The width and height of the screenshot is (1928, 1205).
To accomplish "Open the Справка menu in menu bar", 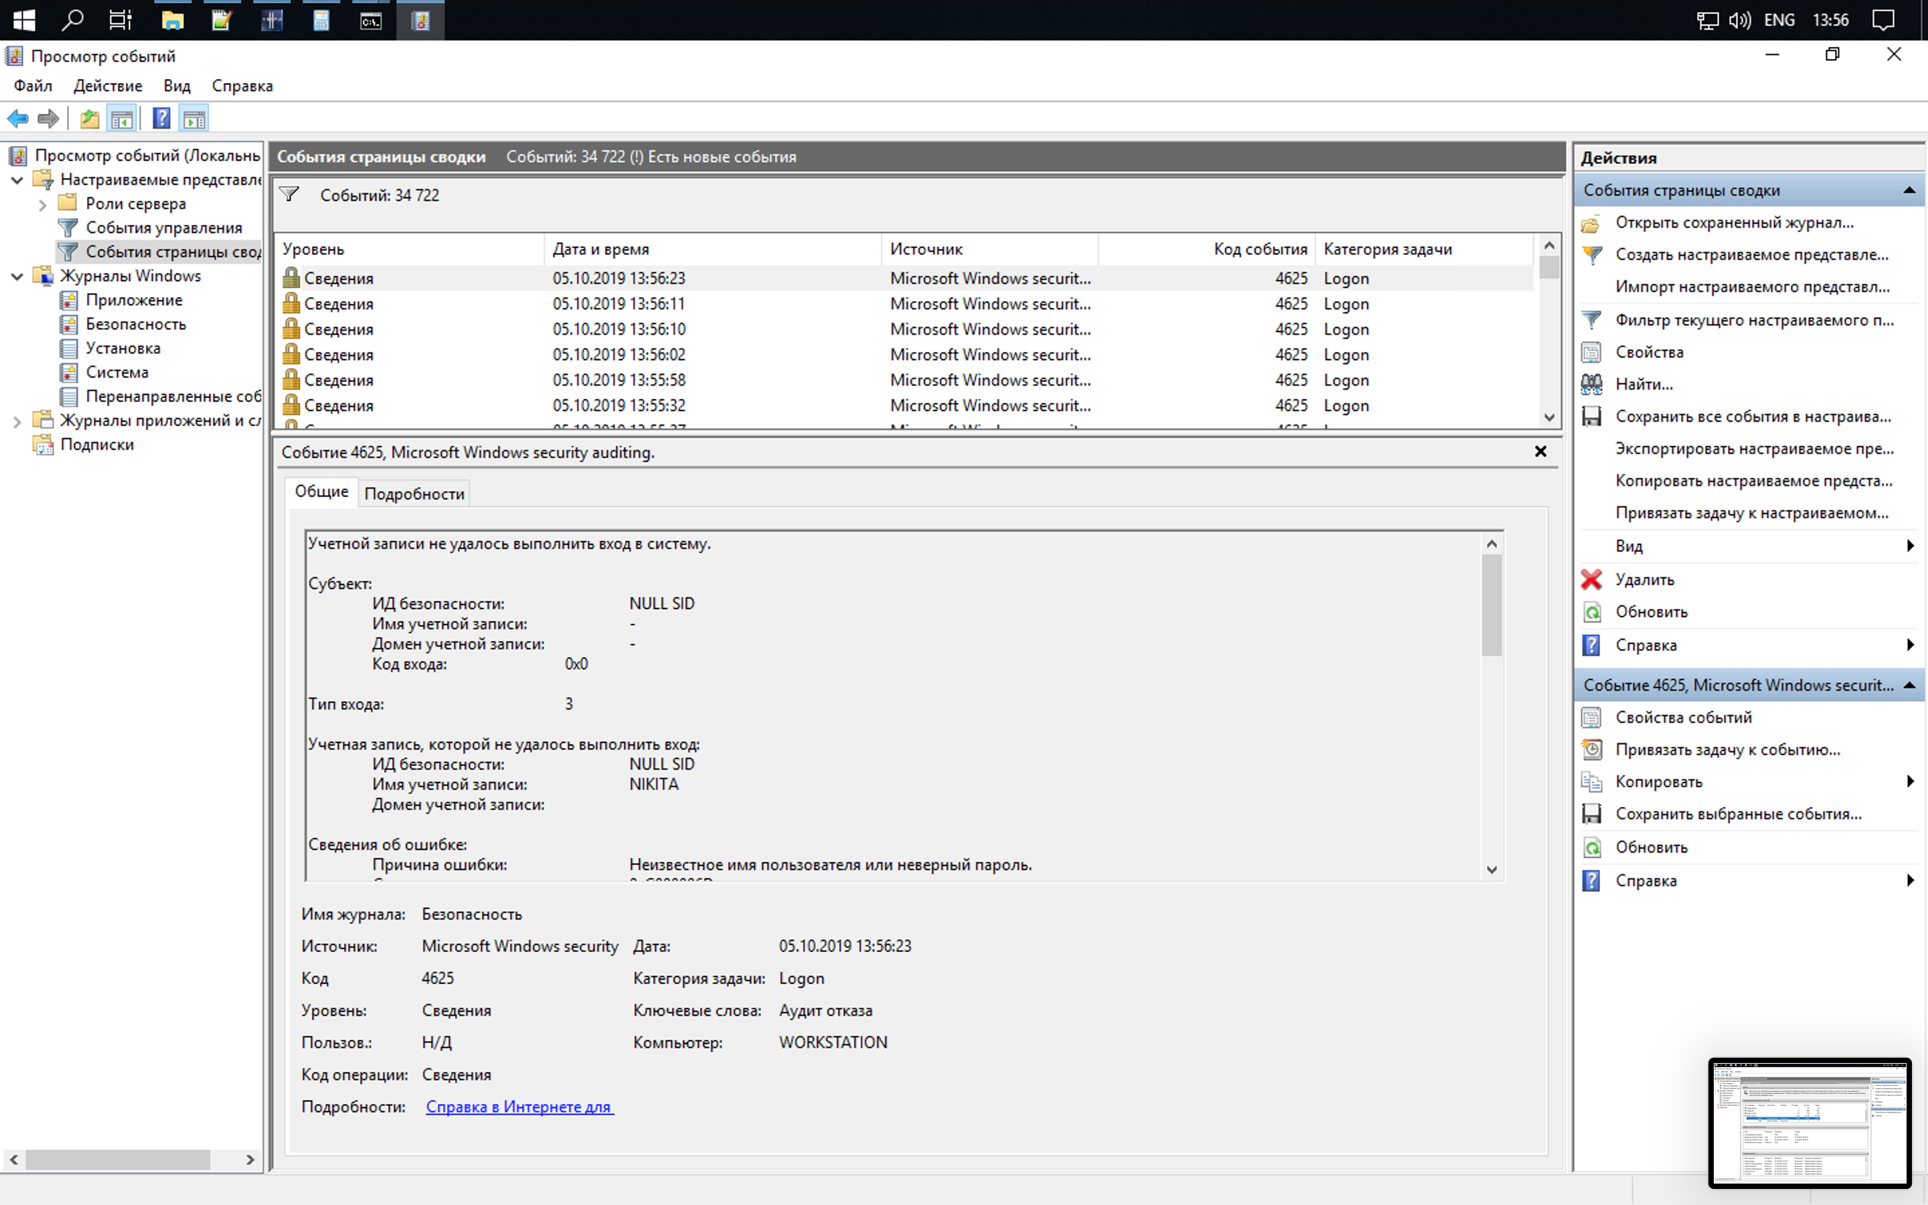I will click(242, 85).
